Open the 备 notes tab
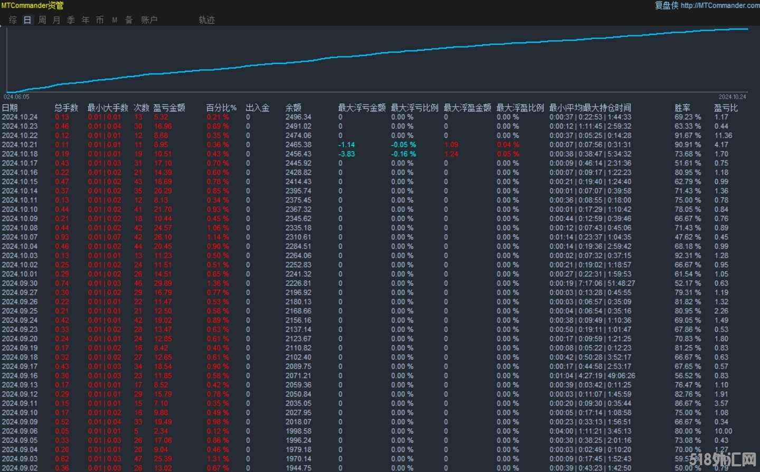Screen dimensions: 760x472 [x=129, y=20]
